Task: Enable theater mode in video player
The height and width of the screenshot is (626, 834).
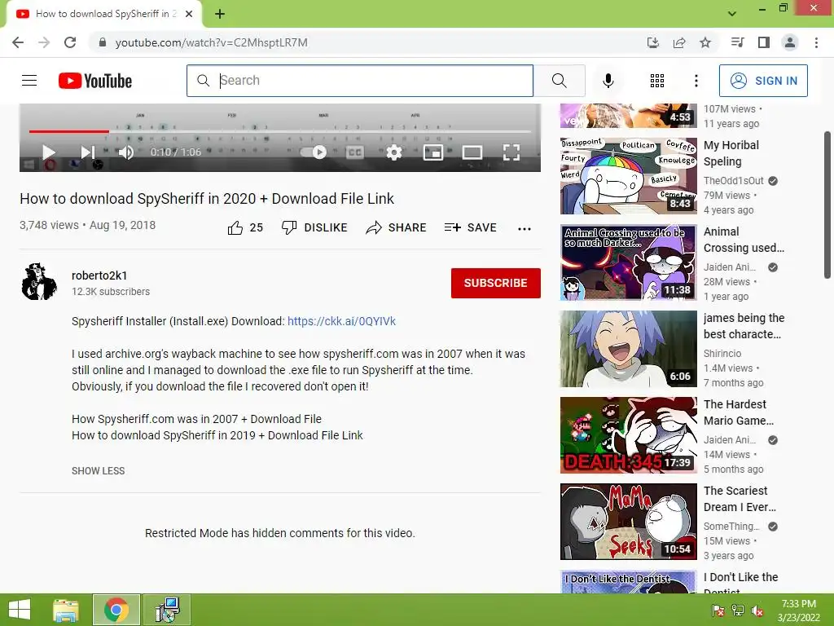Action: coord(472,152)
